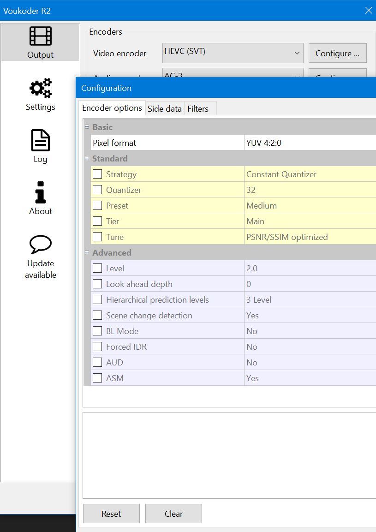Collapse the Advanced section
Image resolution: width=376 pixels, height=532 pixels.
point(87,252)
